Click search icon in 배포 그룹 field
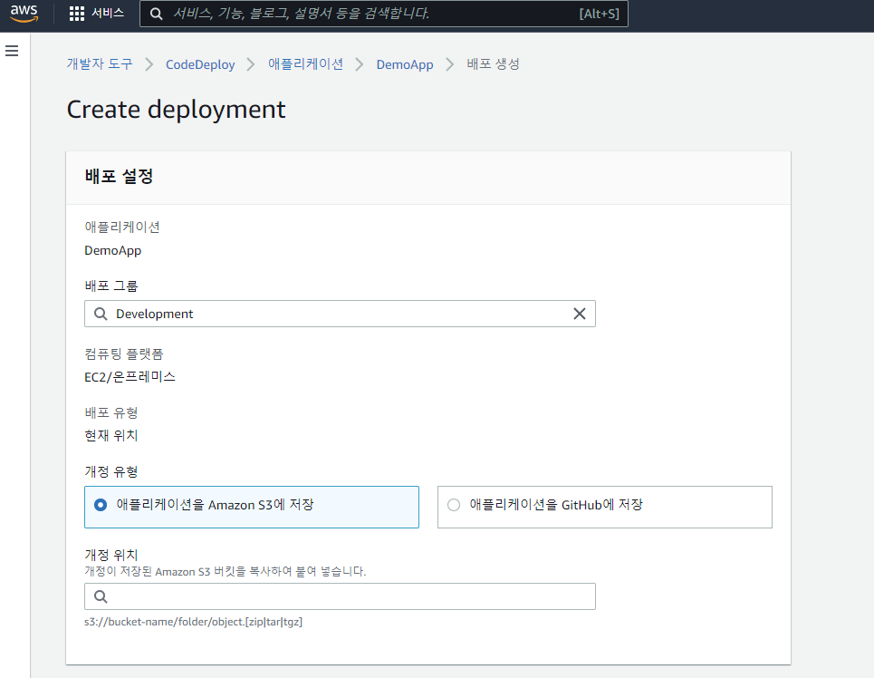Viewport: 874px width, 678px height. click(101, 314)
